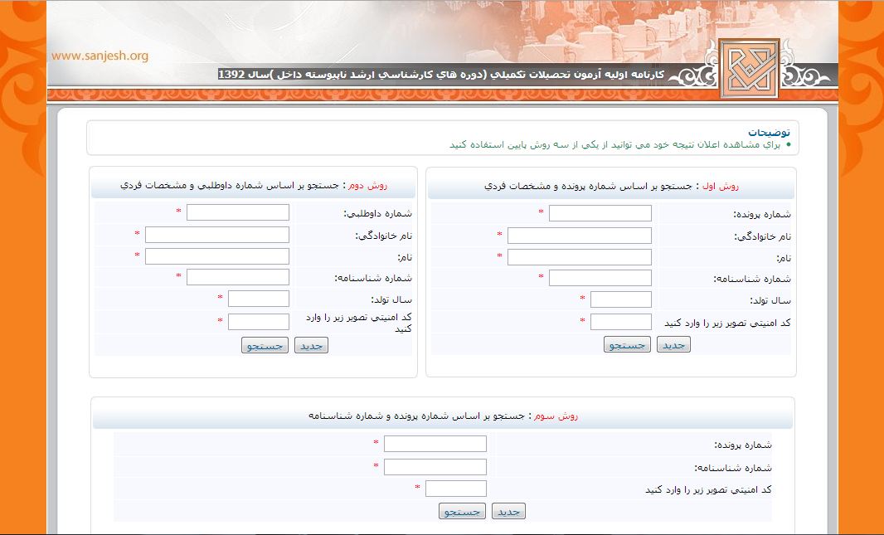The height and width of the screenshot is (535, 884).
Task: Click شماره داوطلبی label in روش دوم
Action: (x=377, y=213)
